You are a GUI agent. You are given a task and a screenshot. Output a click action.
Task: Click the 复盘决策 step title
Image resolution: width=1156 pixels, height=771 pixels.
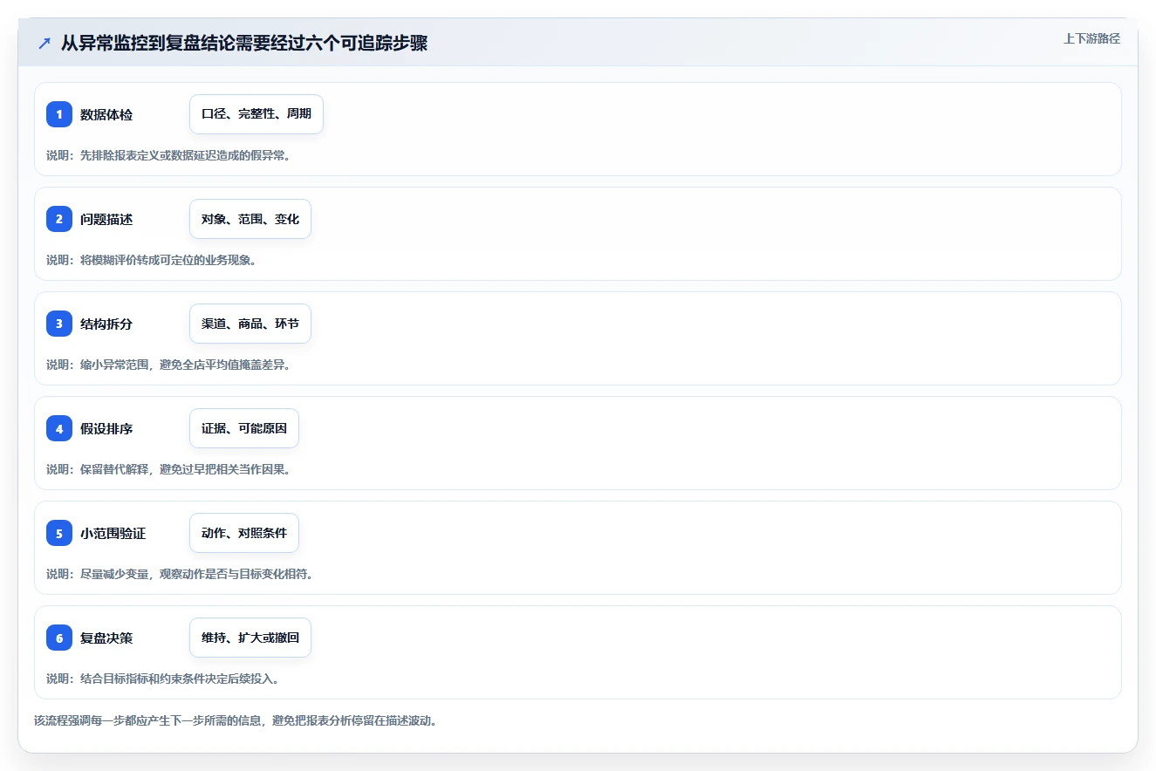point(106,638)
